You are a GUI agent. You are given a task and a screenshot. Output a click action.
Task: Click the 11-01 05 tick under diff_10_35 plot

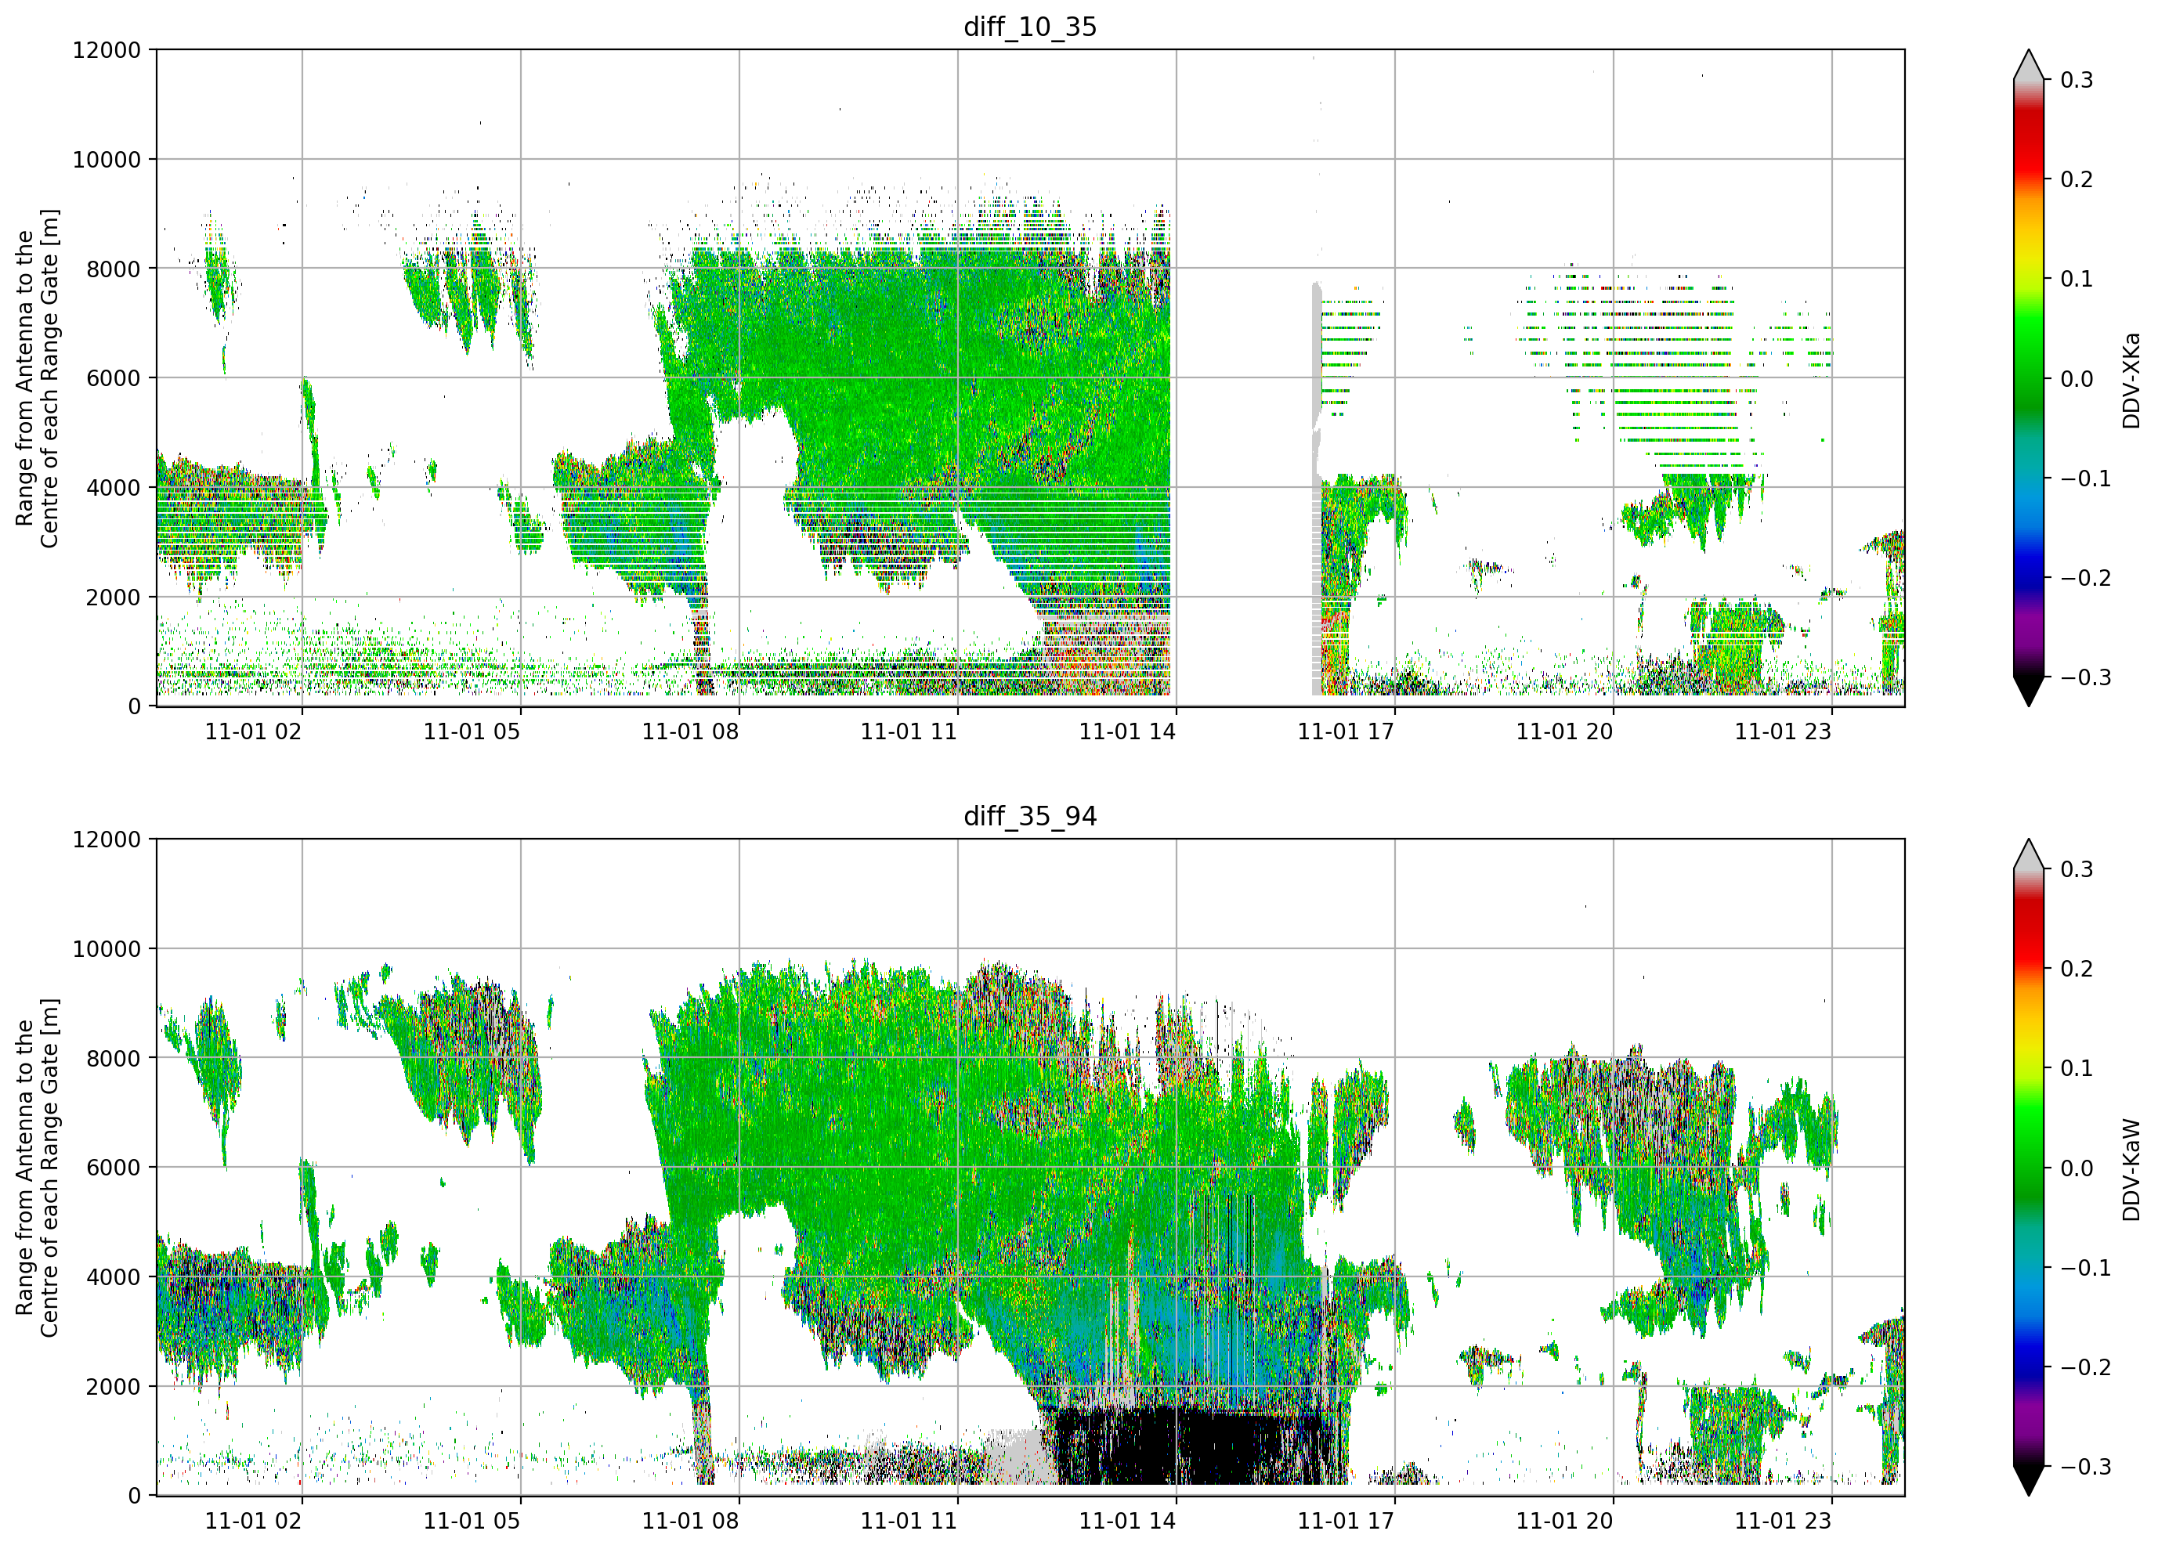tap(472, 731)
